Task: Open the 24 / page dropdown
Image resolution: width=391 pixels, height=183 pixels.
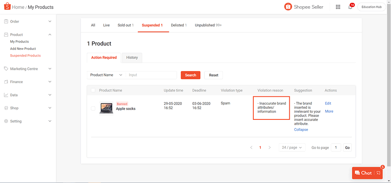Action: coord(292,147)
